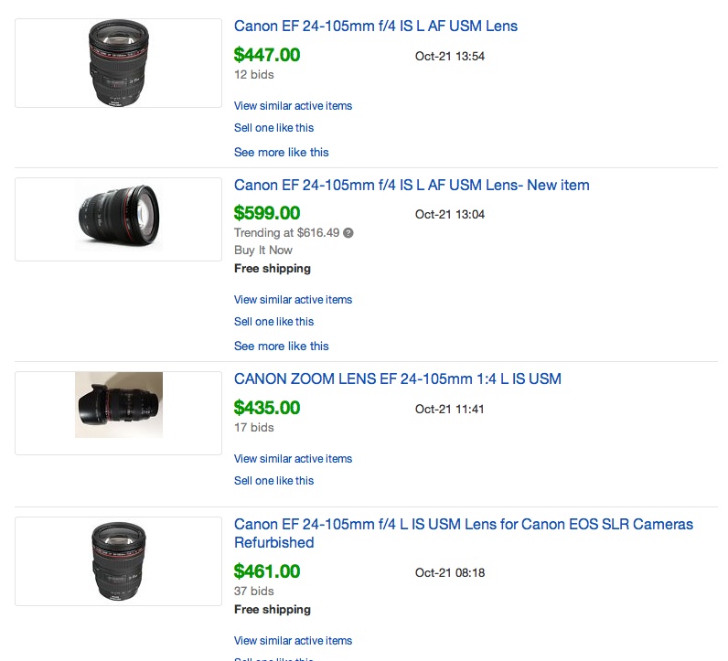The image size is (728, 661).
Task: Click the Trending price help question-mark icon
Action: [x=348, y=233]
